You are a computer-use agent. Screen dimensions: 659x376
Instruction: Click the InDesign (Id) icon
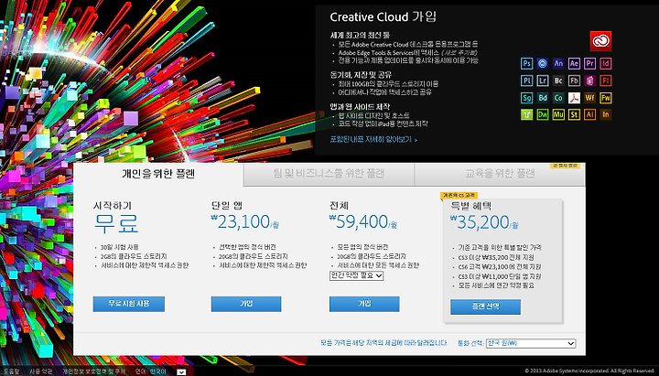606,63
